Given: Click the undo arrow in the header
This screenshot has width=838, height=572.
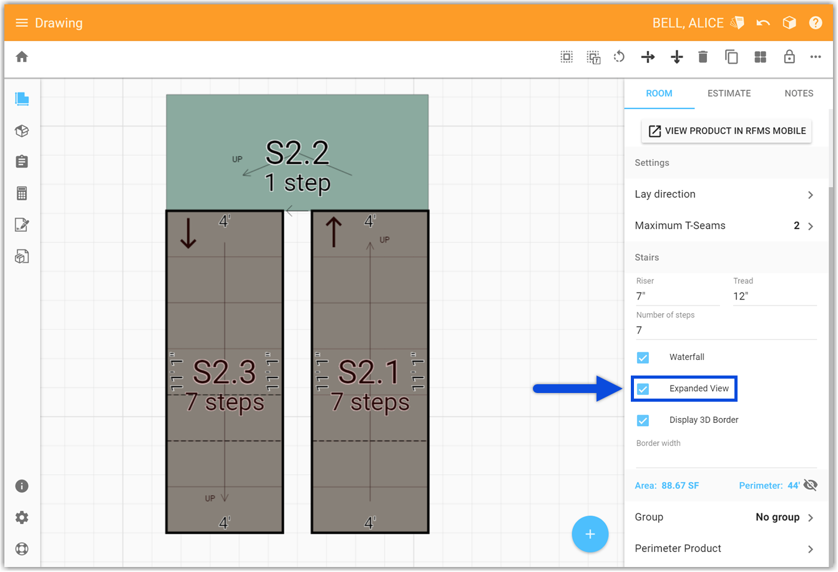Looking at the screenshot, I should [x=762, y=23].
